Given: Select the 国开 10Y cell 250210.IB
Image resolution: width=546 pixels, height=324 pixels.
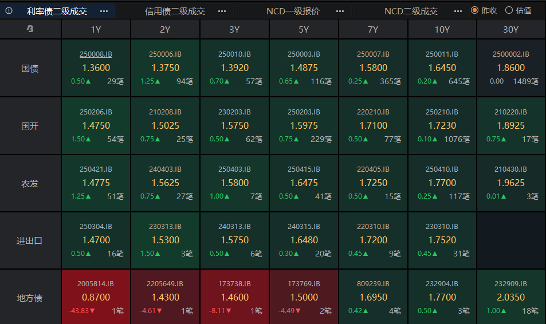Looking at the screenshot, I should [442, 126].
